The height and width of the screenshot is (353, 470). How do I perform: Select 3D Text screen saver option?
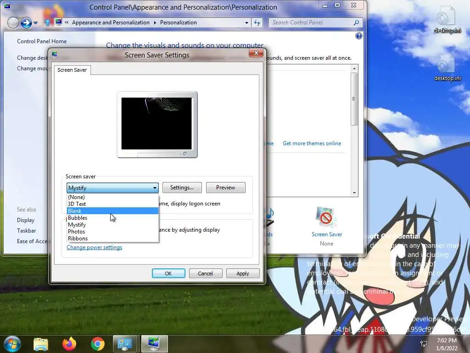(112, 204)
